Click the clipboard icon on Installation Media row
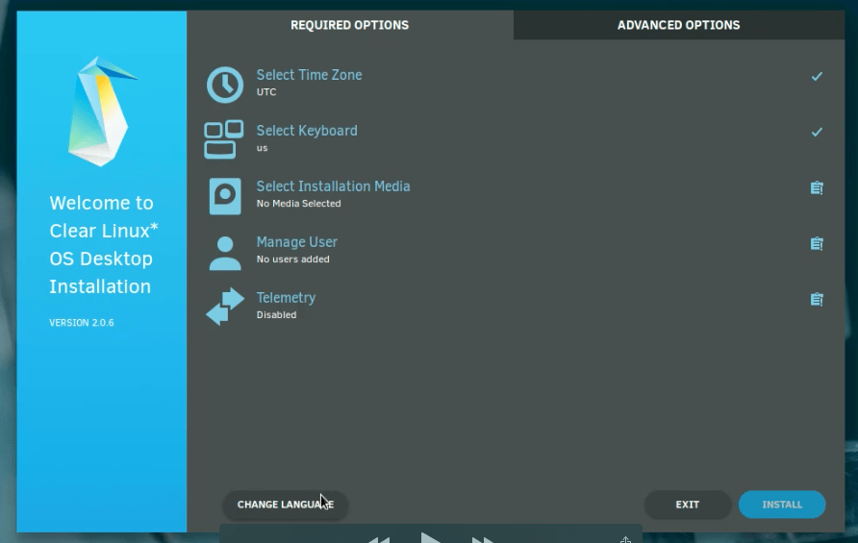The image size is (858, 543). point(817,188)
